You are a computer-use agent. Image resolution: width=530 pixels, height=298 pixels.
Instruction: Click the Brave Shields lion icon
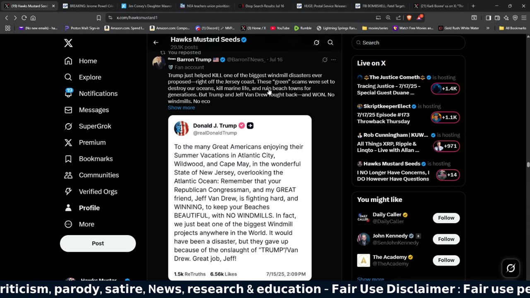point(409,18)
